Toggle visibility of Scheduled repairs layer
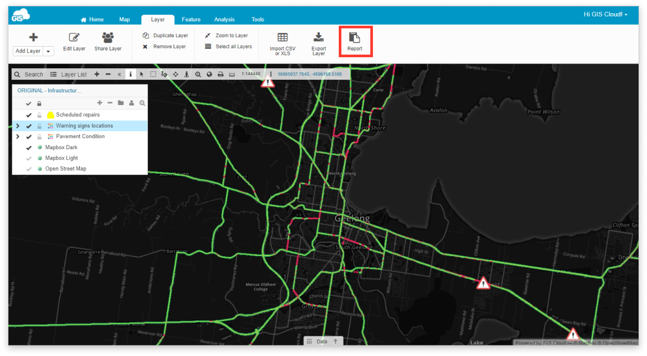This screenshot has width=647, height=356. point(28,114)
